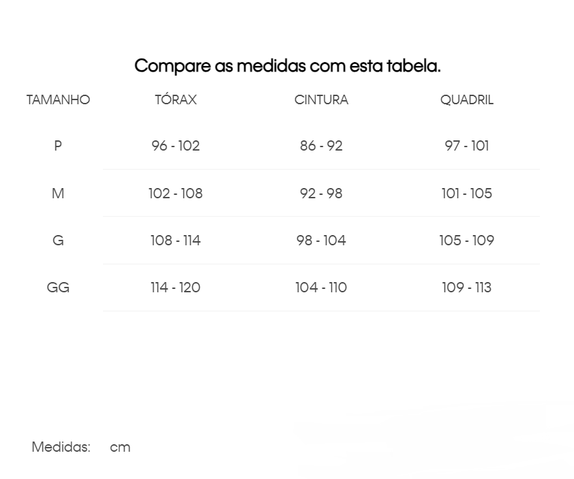This screenshot has width=574, height=479.
Task: Click the 102 - 108 tórax value
Action: (x=176, y=194)
